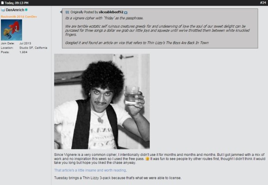Open DanAmrich's guitar avatar image

(12, 30)
